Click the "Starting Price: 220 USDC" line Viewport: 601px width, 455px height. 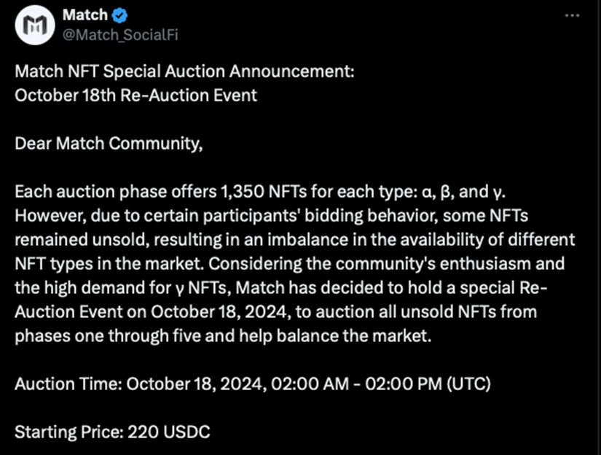coord(112,432)
